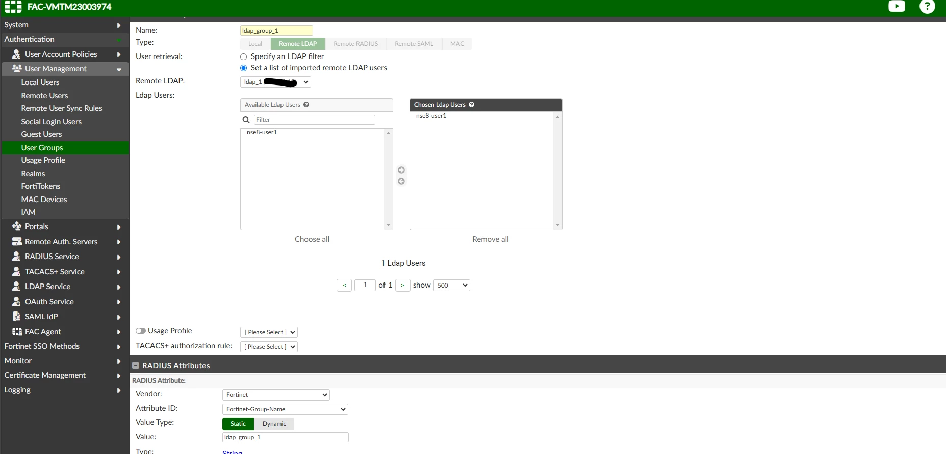Select the Remote RADIUS type tab
This screenshot has width=946, height=454.
[356, 44]
